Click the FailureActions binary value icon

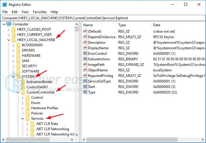[x=85, y=59]
